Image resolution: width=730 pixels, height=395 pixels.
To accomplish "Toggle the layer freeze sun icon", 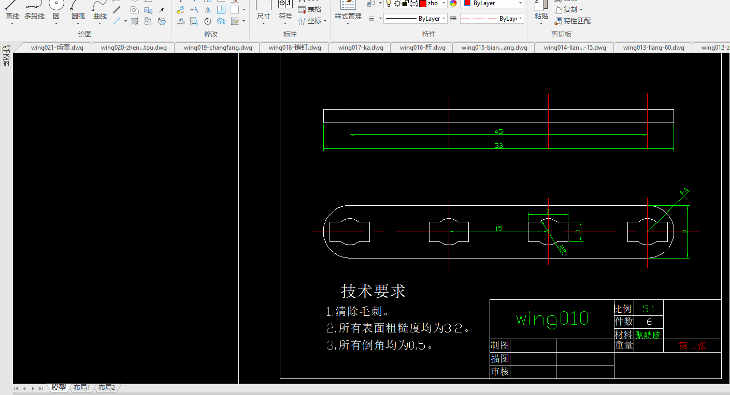I will (397, 3).
